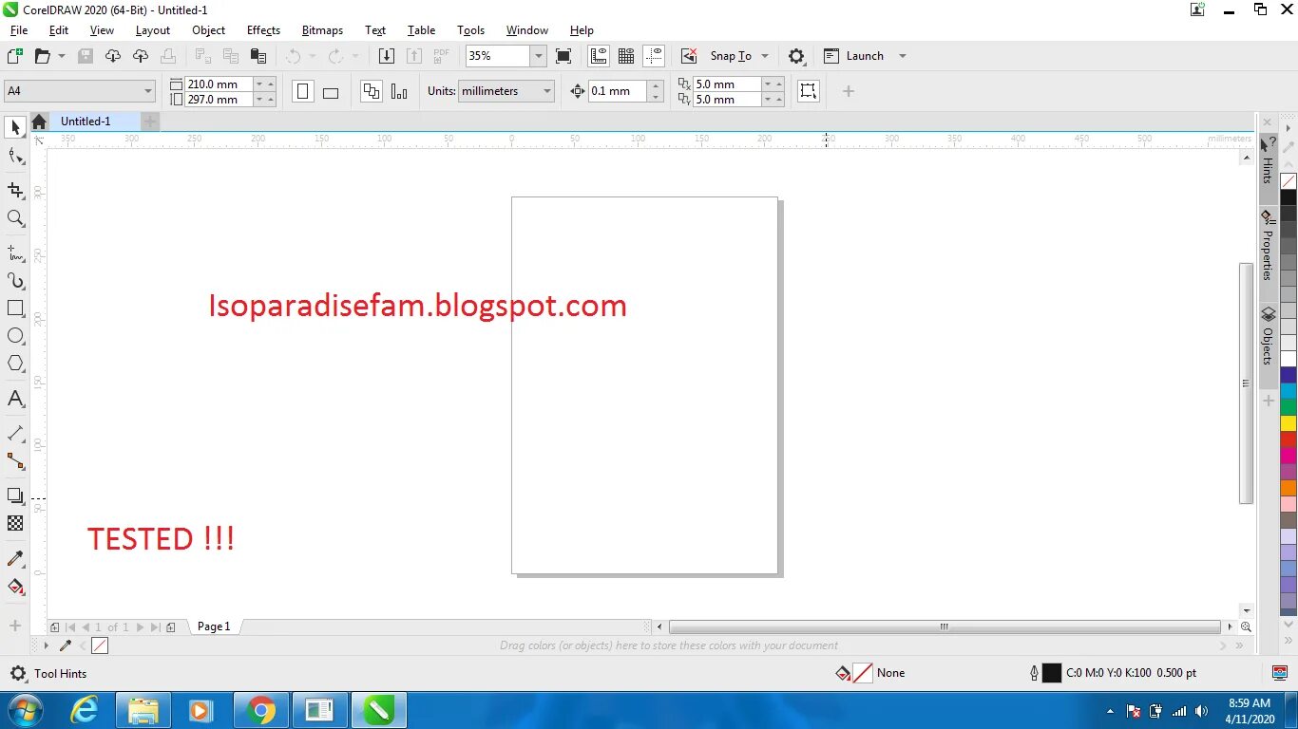
Task: Click the vertical scrollbar thumb
Action: click(1246, 383)
